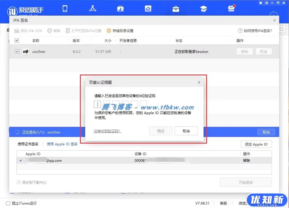Open the App Store apps icon

92,9
